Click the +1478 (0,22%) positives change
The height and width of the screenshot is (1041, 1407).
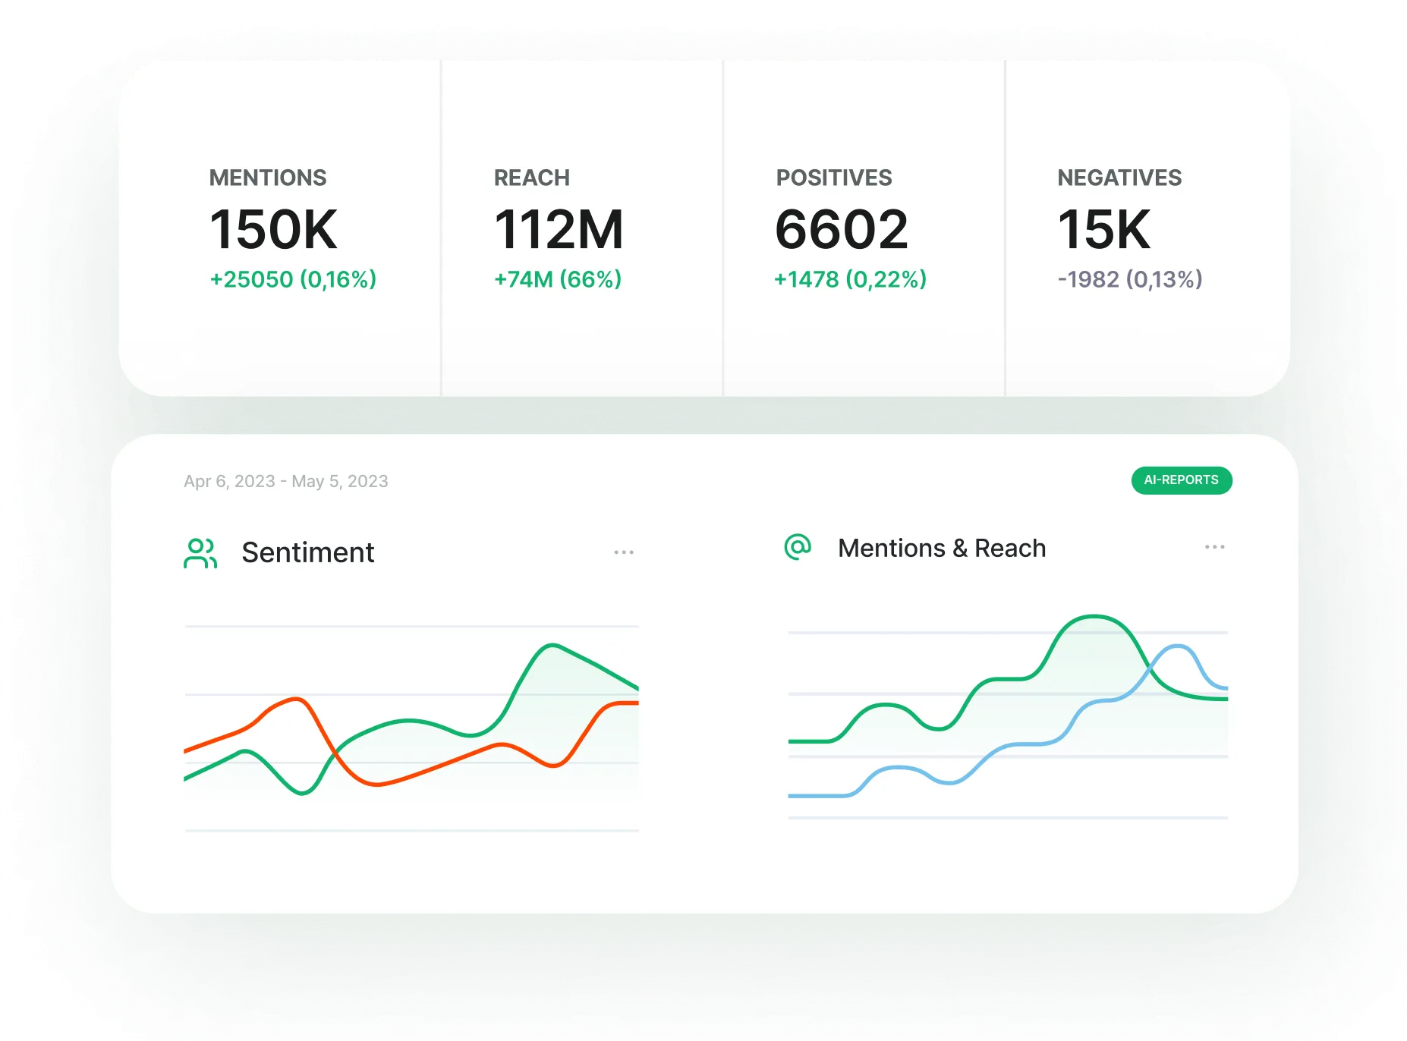[850, 280]
